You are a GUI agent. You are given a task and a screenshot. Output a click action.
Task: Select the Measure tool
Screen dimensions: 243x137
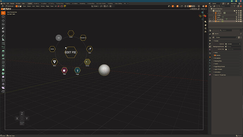pyautogui.click(x=3, y=40)
